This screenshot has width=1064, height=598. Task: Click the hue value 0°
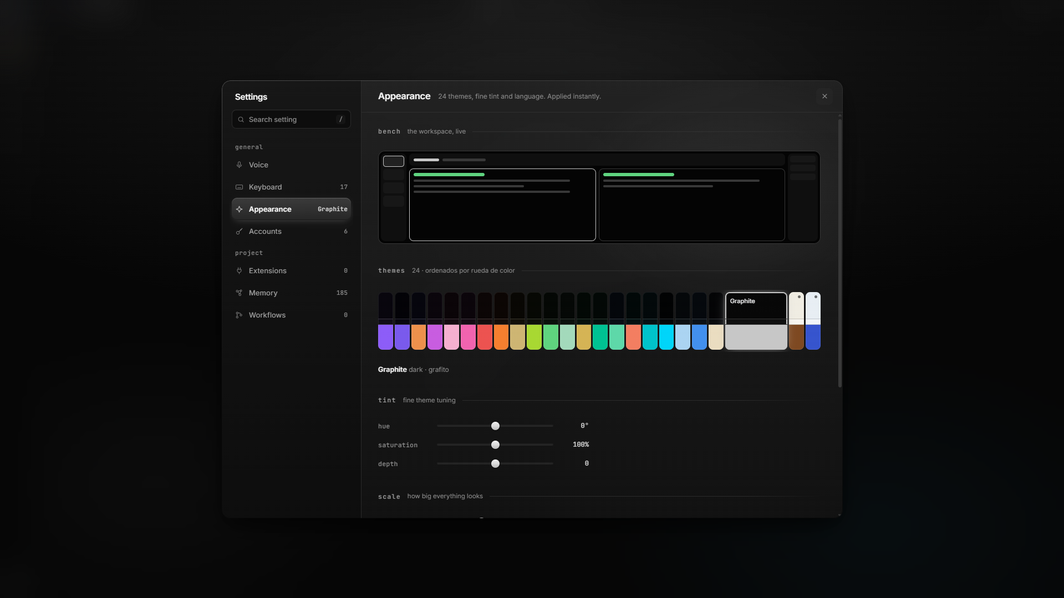(x=584, y=426)
